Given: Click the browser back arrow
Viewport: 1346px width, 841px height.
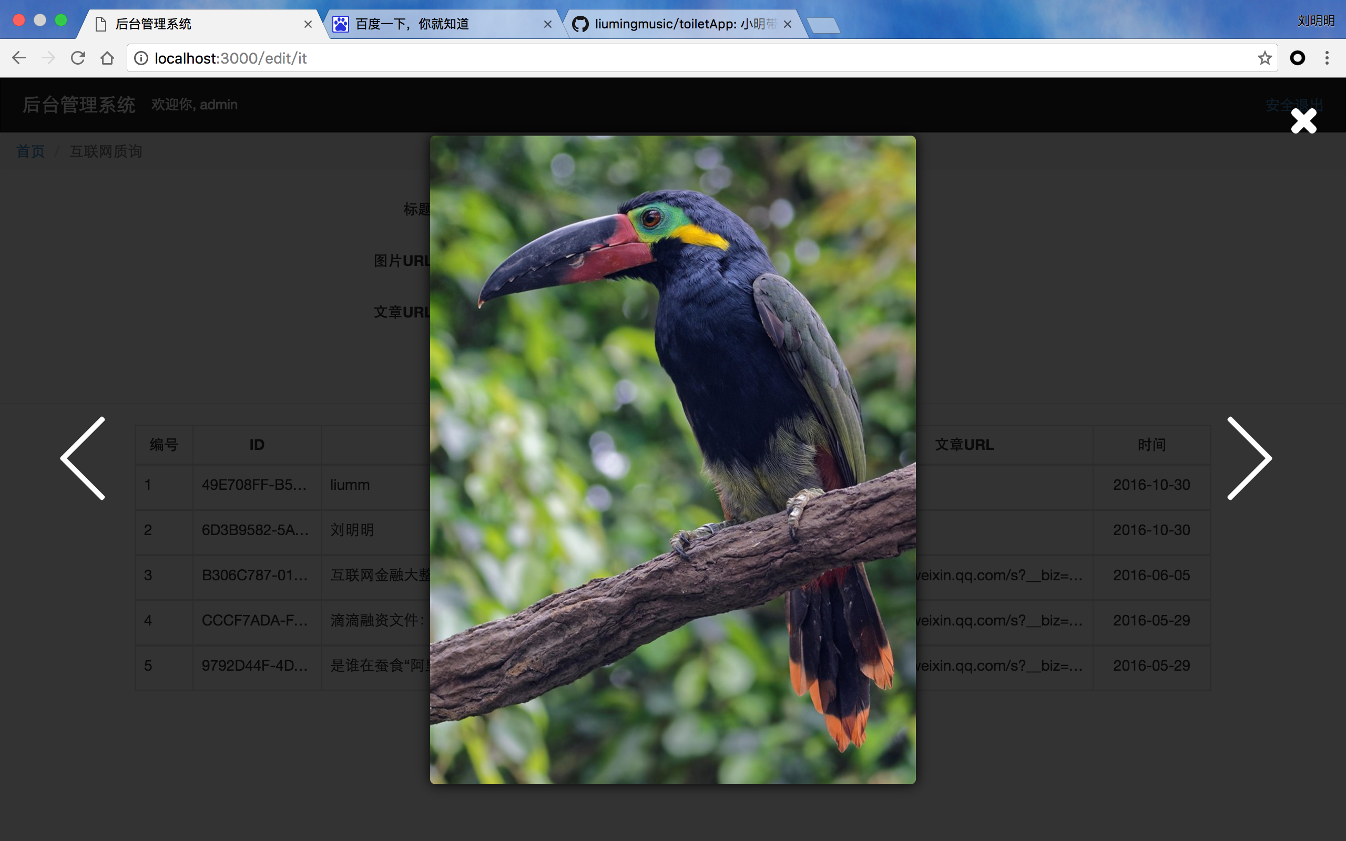Looking at the screenshot, I should (x=19, y=58).
